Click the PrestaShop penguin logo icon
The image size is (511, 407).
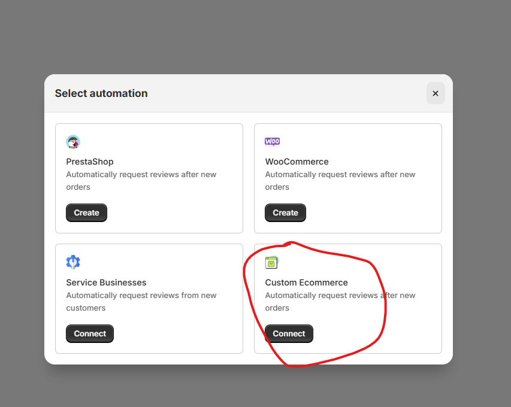pyautogui.click(x=73, y=142)
